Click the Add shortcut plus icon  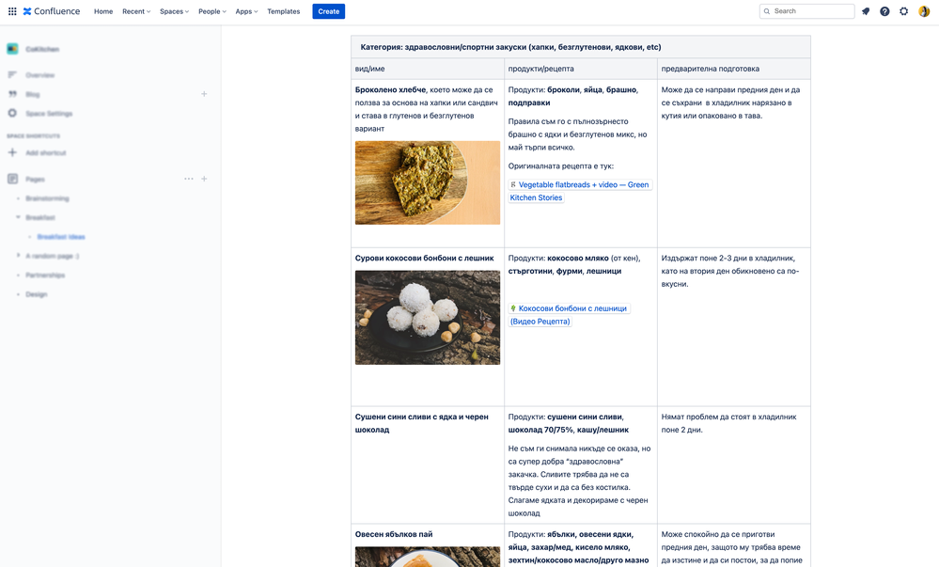point(12,150)
